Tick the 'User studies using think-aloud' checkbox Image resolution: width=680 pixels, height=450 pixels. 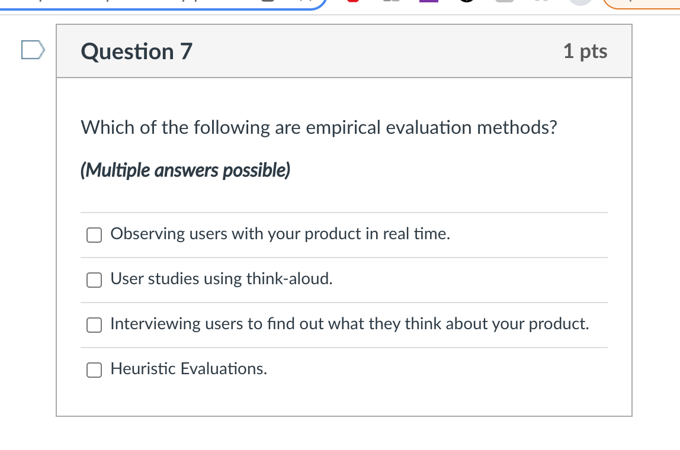pyautogui.click(x=94, y=280)
